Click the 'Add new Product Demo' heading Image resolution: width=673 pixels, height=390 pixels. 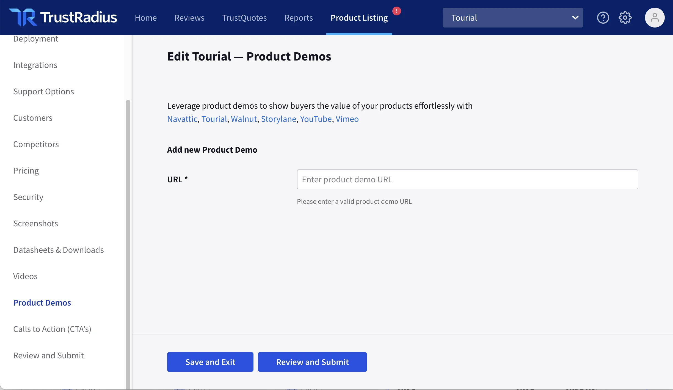[212, 150]
